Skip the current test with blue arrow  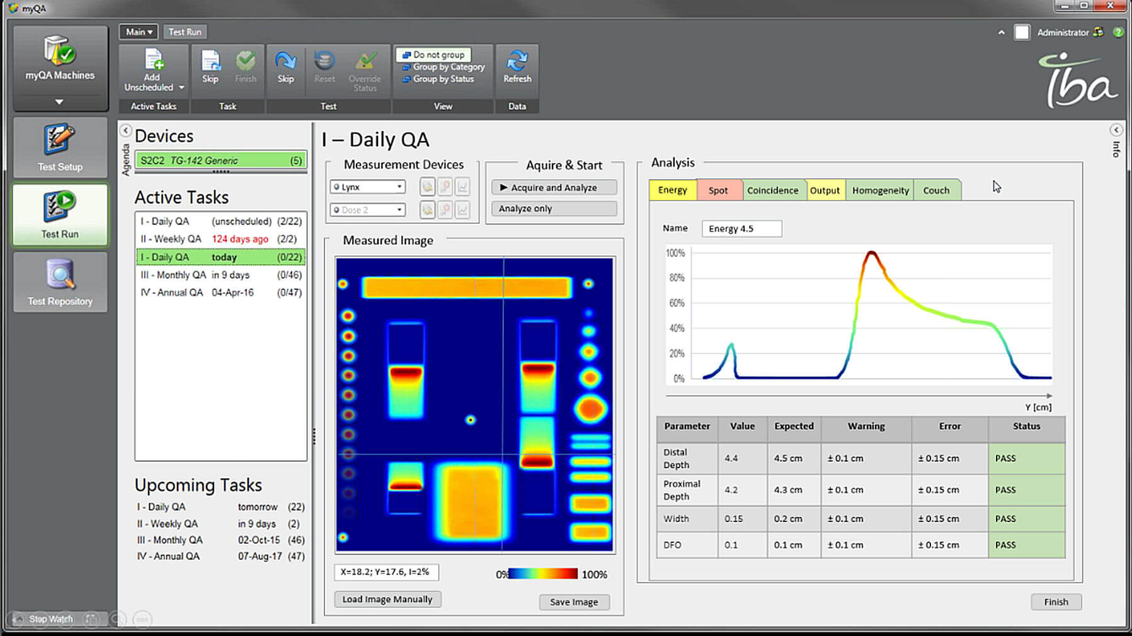[285, 62]
